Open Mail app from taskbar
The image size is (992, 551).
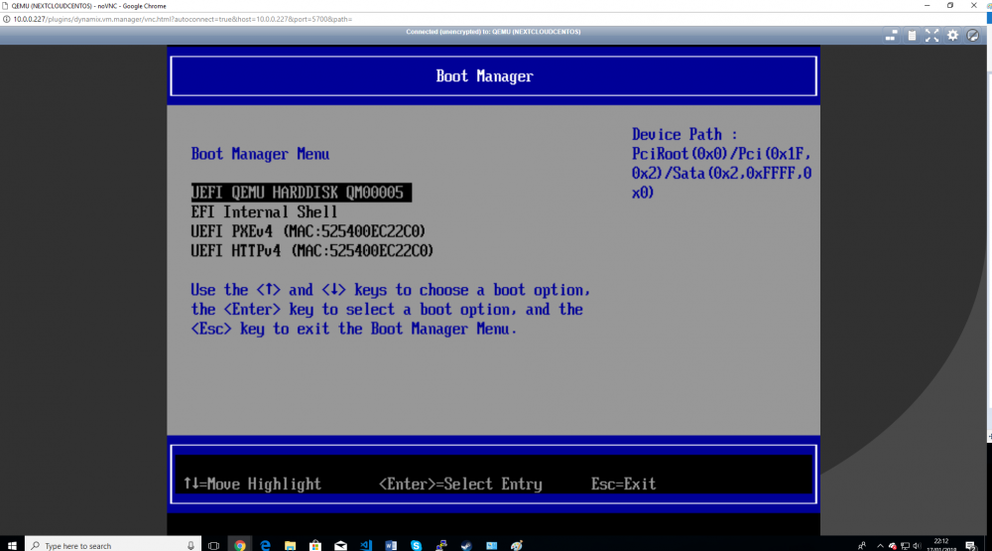pos(340,545)
